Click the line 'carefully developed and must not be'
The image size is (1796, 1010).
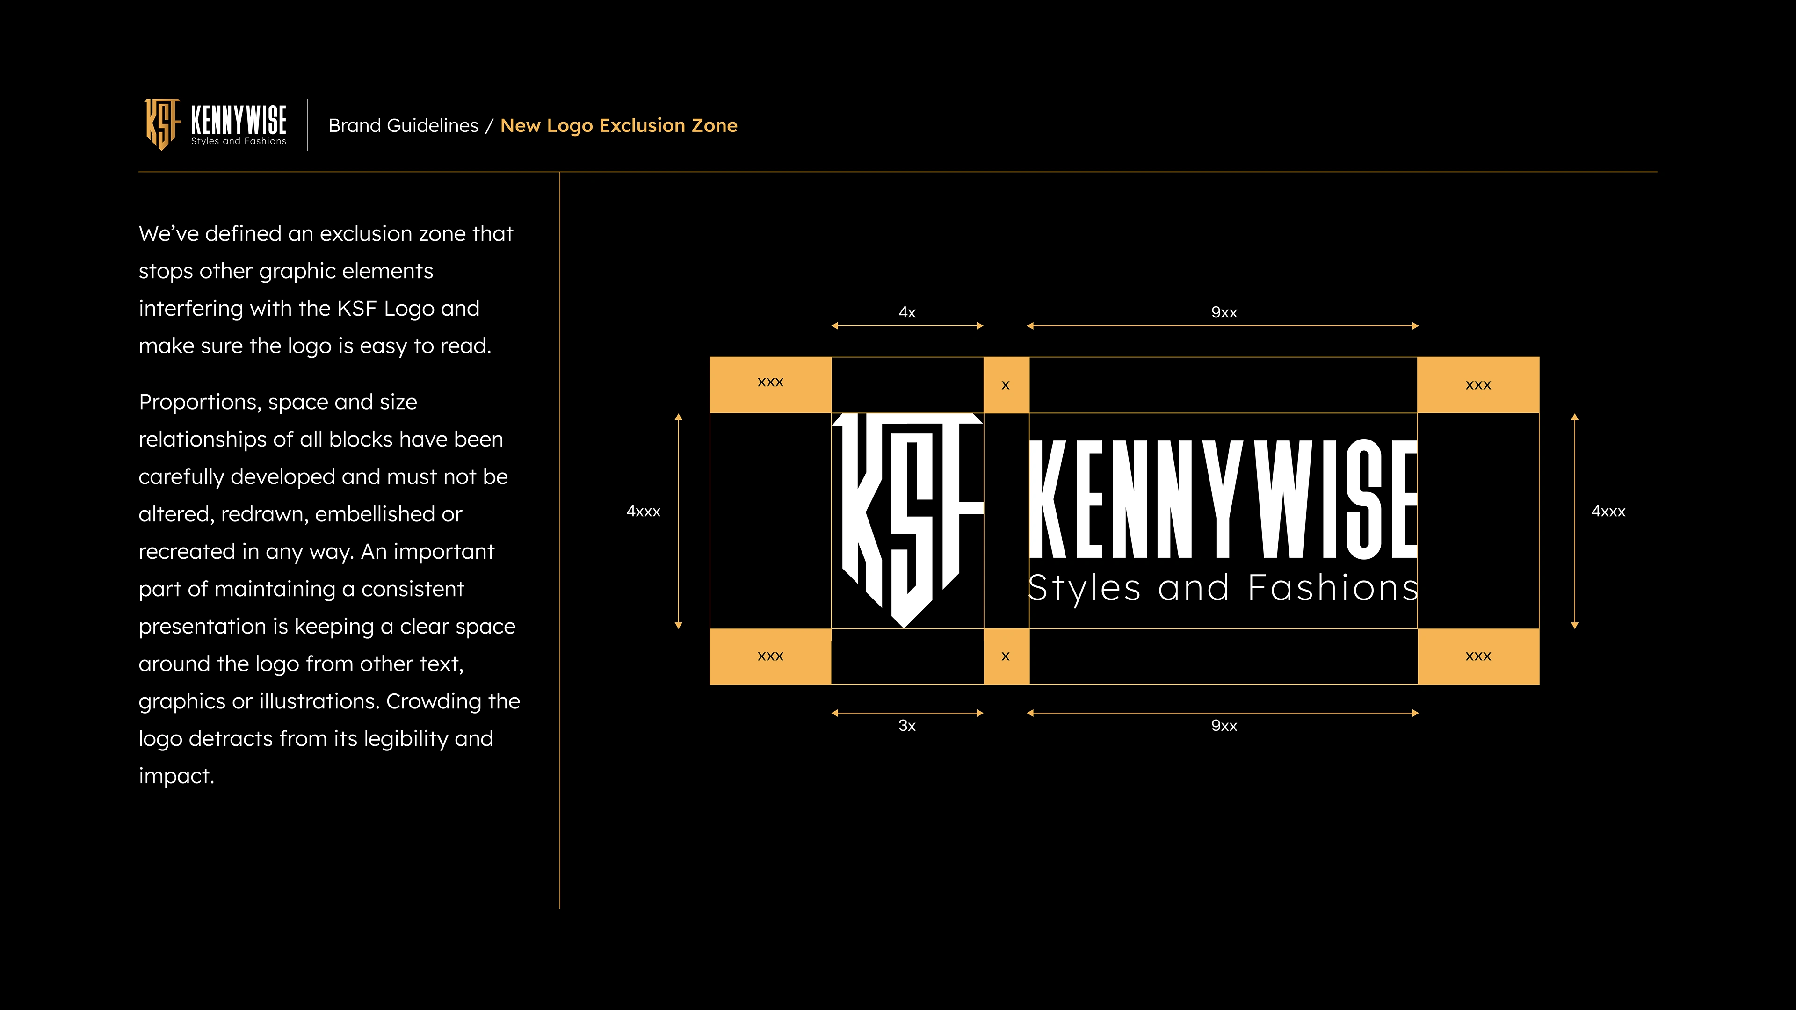click(x=324, y=477)
